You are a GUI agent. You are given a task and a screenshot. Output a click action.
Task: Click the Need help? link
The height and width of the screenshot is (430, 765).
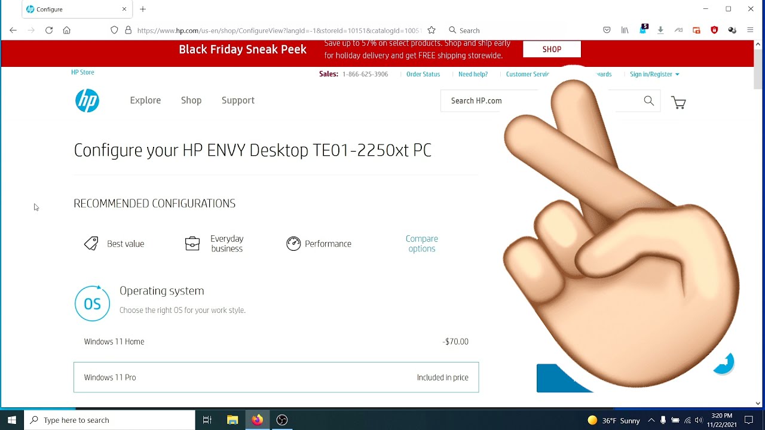point(473,74)
